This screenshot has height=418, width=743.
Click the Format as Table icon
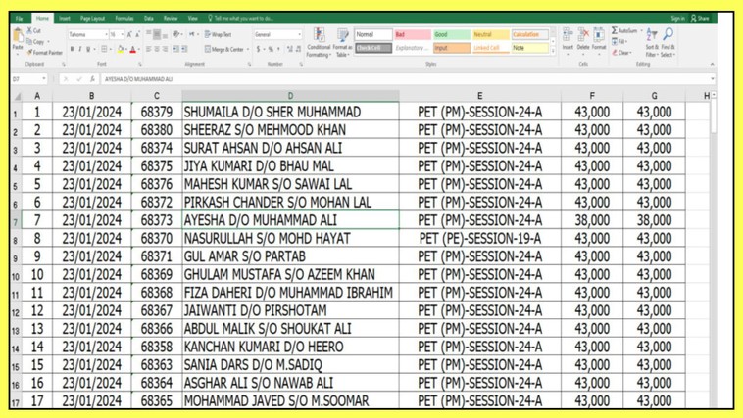(x=342, y=41)
